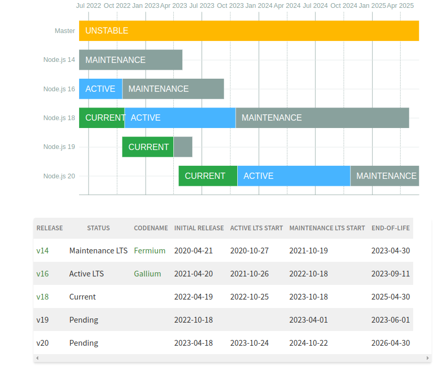The width and height of the screenshot is (443, 373).
Task: Click initial release date 2021-04-20
Action: pos(194,274)
